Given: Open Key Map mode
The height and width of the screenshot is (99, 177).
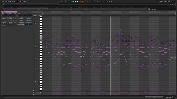Looking at the screenshot, I should (162, 2).
